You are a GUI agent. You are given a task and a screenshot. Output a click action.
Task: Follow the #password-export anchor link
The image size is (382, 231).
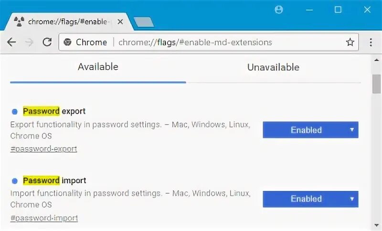(43, 148)
